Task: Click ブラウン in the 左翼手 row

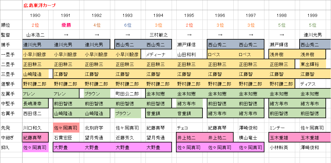Action: pyautogui.click(x=97, y=94)
